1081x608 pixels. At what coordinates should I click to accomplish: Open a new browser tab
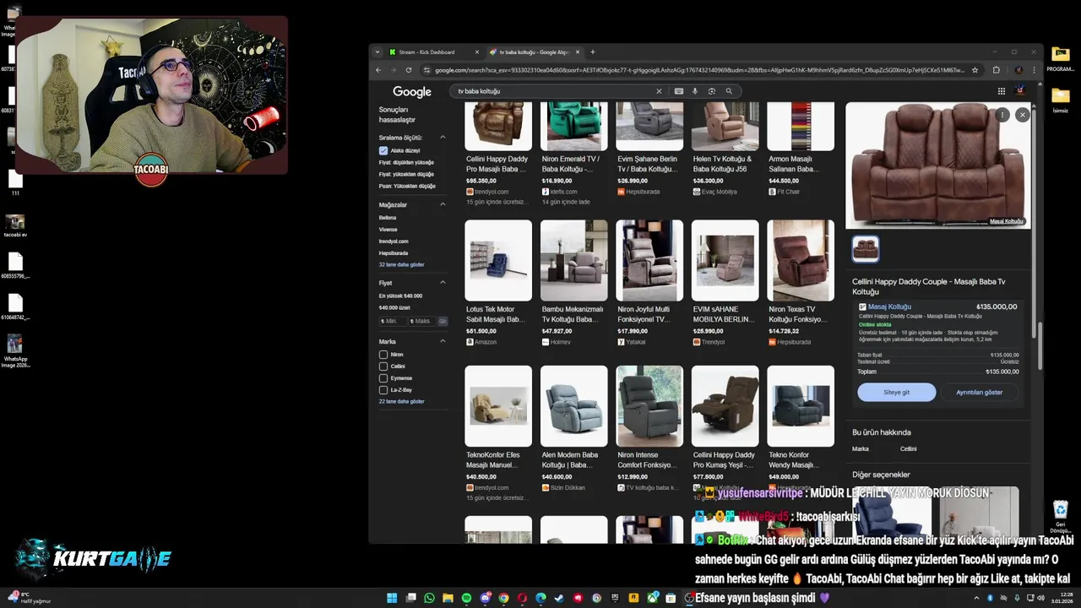pos(592,52)
